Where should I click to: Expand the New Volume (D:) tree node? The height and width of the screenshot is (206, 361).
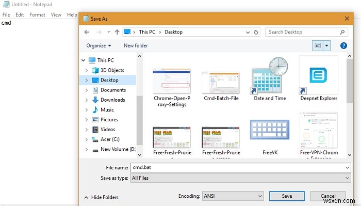point(86,149)
